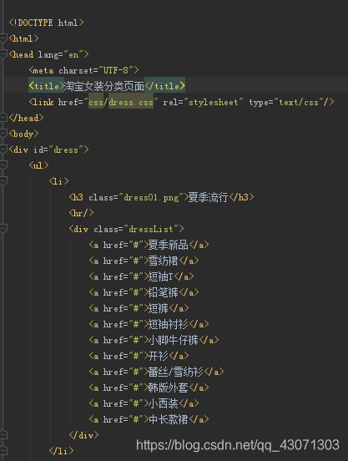Click the h3 heading text 夏季流行

[x=208, y=197]
